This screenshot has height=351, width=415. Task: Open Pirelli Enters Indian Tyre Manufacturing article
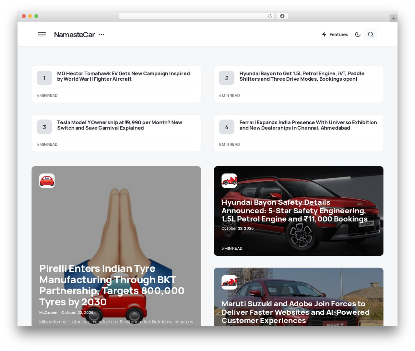click(112, 285)
